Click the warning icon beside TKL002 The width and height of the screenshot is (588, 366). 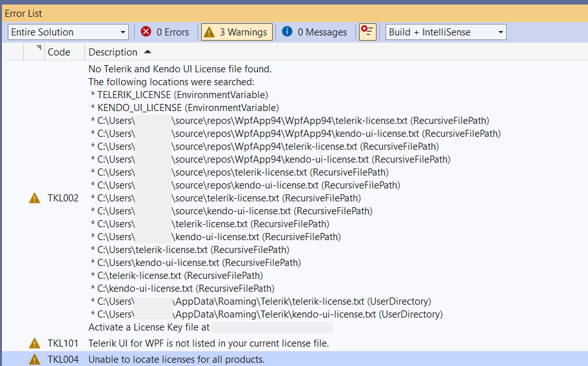[x=35, y=198]
